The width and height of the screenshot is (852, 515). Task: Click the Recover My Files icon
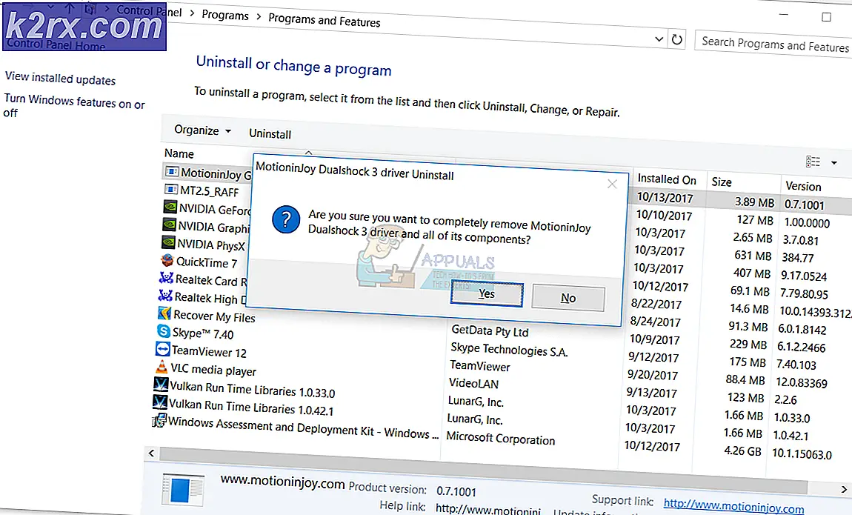click(164, 313)
